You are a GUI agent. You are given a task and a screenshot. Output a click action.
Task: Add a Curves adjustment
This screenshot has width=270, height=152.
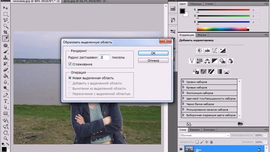215,51
